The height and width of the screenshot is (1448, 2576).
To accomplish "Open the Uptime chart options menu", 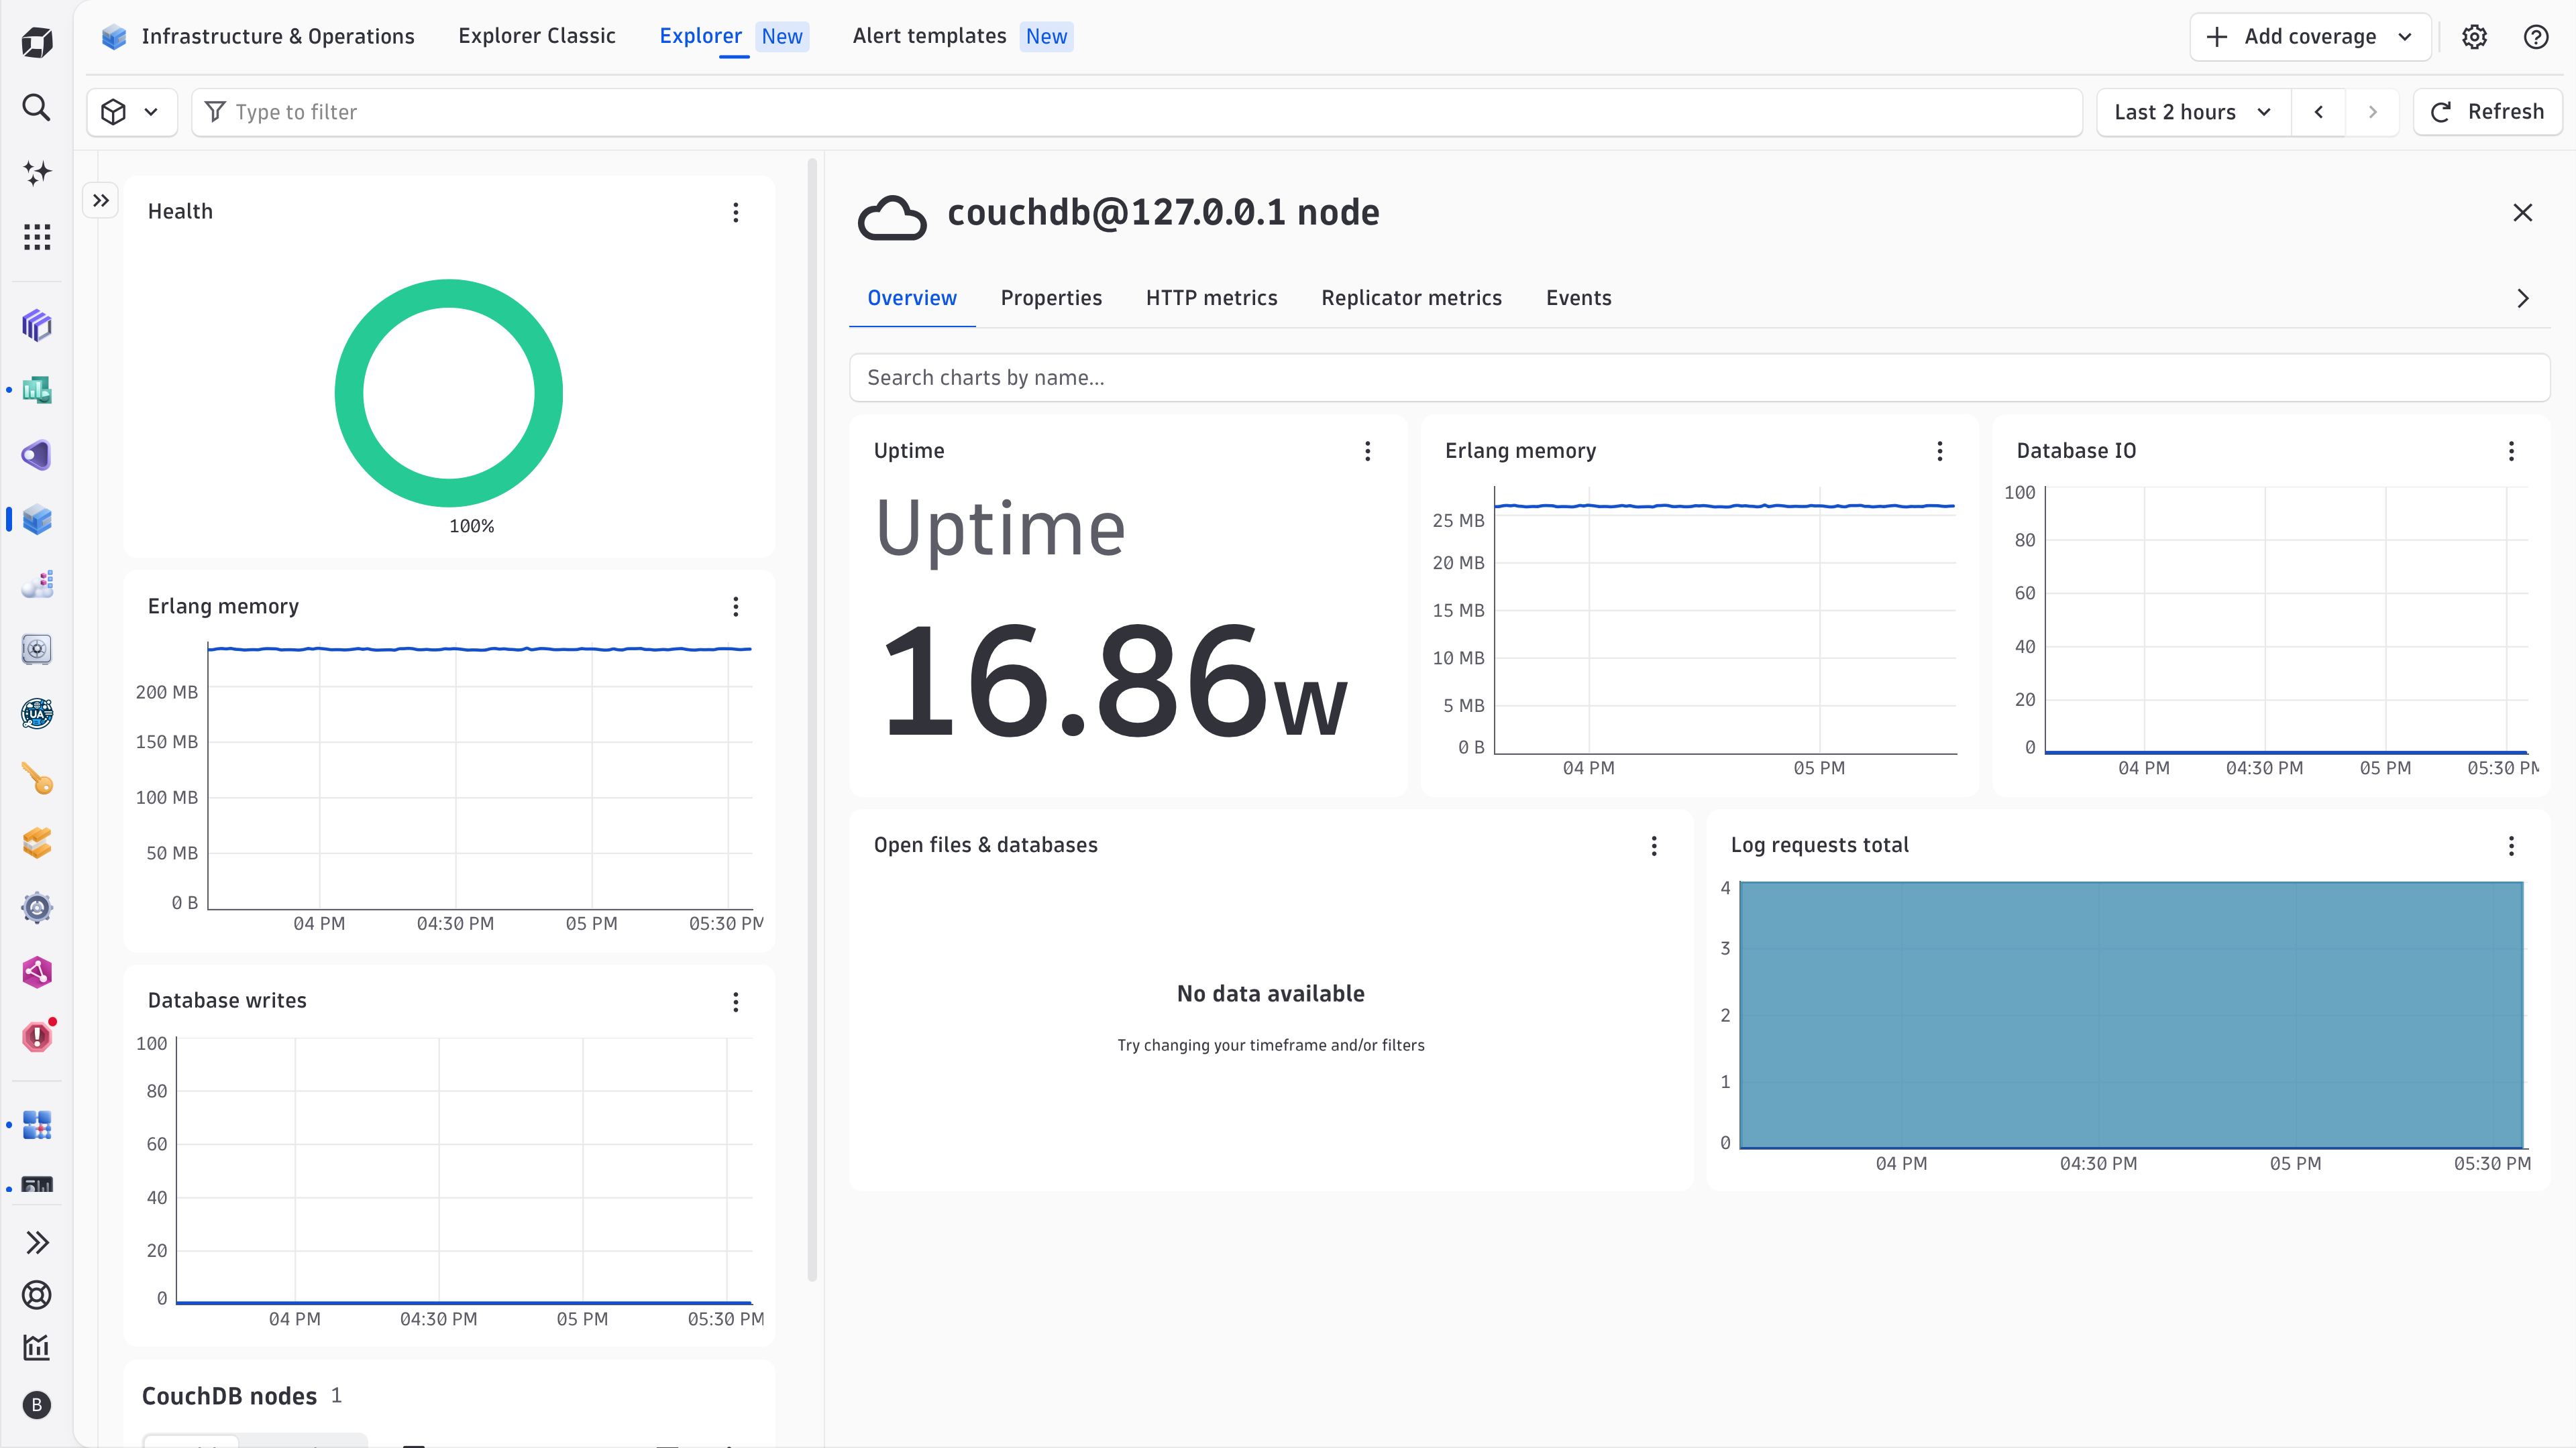I will pos(1368,452).
